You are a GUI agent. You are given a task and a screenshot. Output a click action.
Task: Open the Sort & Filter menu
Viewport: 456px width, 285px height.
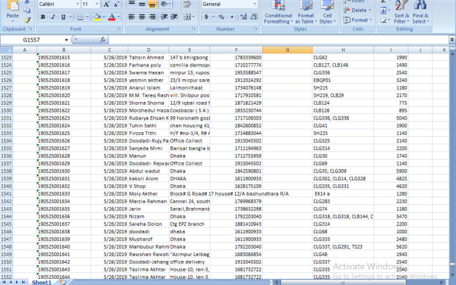(402, 12)
